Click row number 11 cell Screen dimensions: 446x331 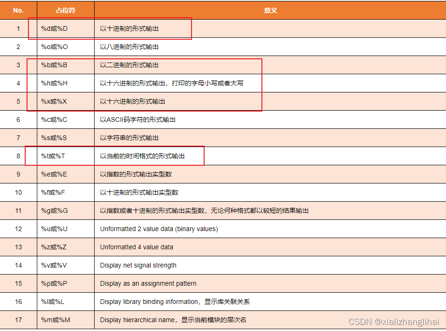point(18,211)
